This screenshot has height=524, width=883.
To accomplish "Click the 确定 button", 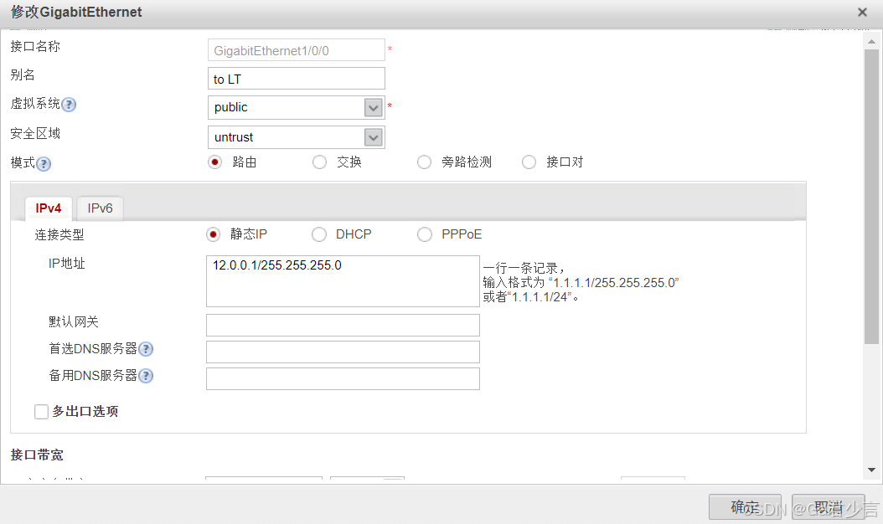I will (745, 507).
